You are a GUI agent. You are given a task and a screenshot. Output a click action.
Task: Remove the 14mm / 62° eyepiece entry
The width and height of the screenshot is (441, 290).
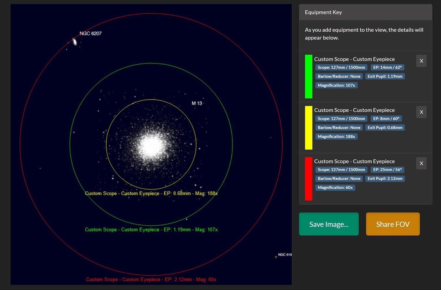pos(421,61)
